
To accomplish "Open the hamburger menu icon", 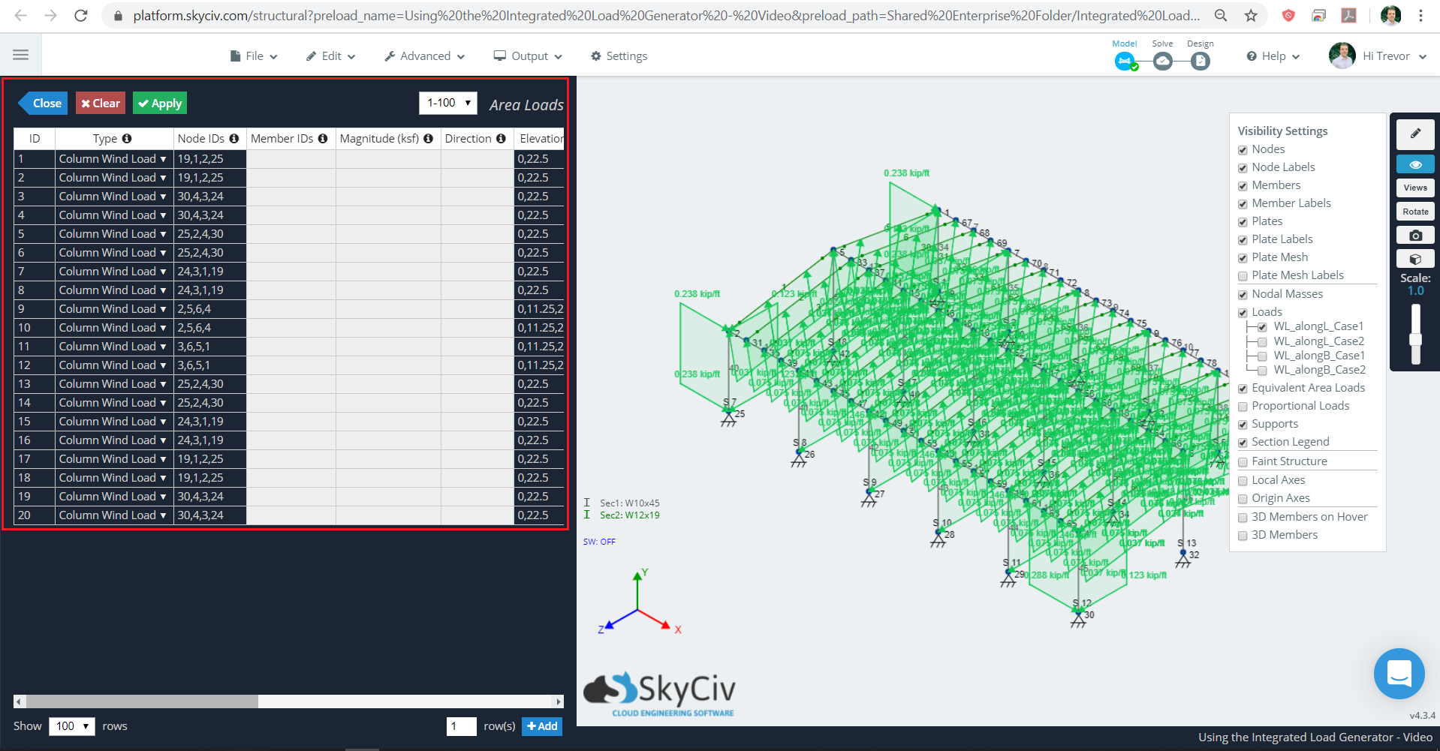I will coord(20,53).
